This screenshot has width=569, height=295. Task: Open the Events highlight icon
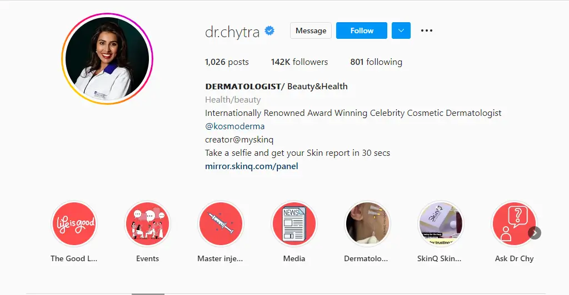[148, 224]
